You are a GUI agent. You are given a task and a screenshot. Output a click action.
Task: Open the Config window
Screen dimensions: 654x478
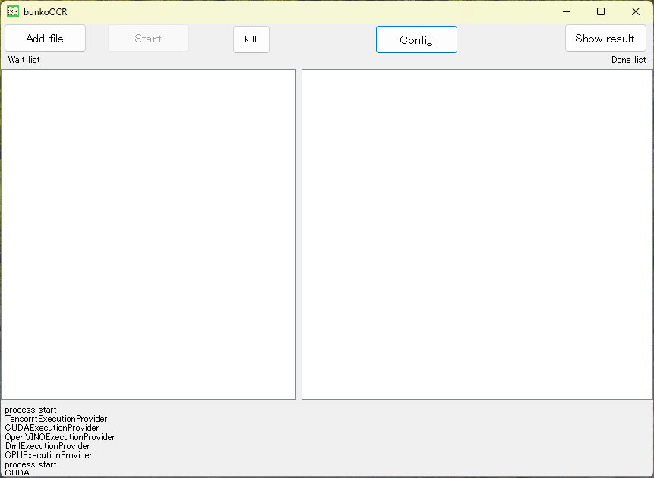click(x=416, y=39)
